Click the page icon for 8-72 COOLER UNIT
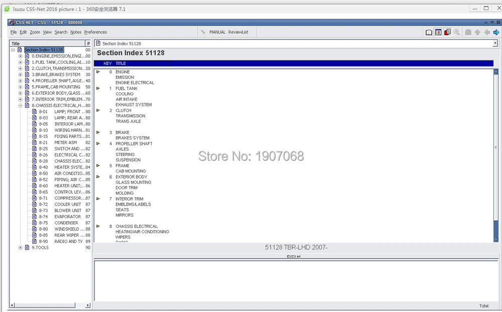502x312 pixels. [x=35, y=204]
